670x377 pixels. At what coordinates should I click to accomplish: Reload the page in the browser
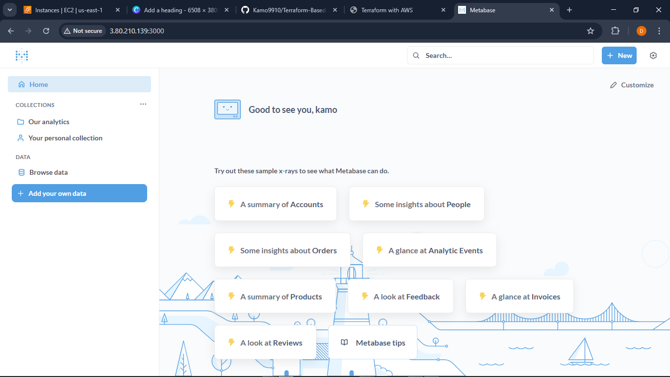point(46,31)
